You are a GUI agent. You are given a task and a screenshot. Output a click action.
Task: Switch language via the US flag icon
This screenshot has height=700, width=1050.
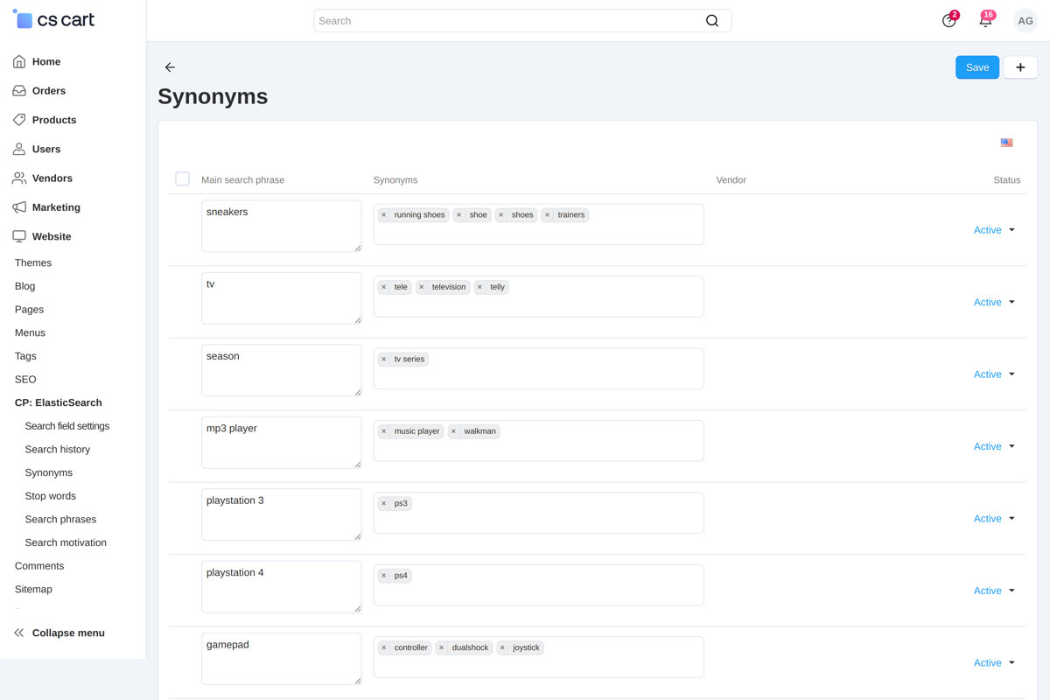[x=1007, y=143]
